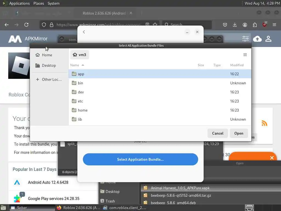Open the System menu
The image size is (281, 211).
pyautogui.click(x=54, y=3)
